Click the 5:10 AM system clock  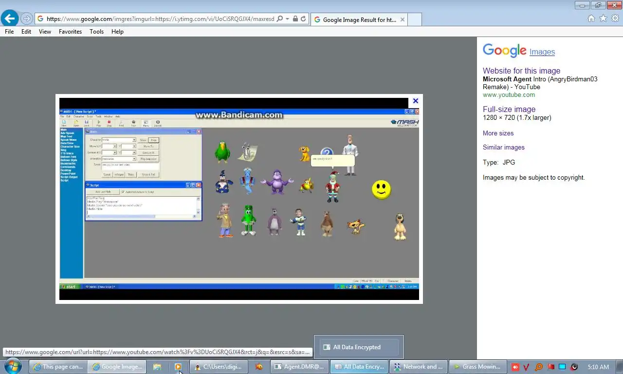(598, 367)
